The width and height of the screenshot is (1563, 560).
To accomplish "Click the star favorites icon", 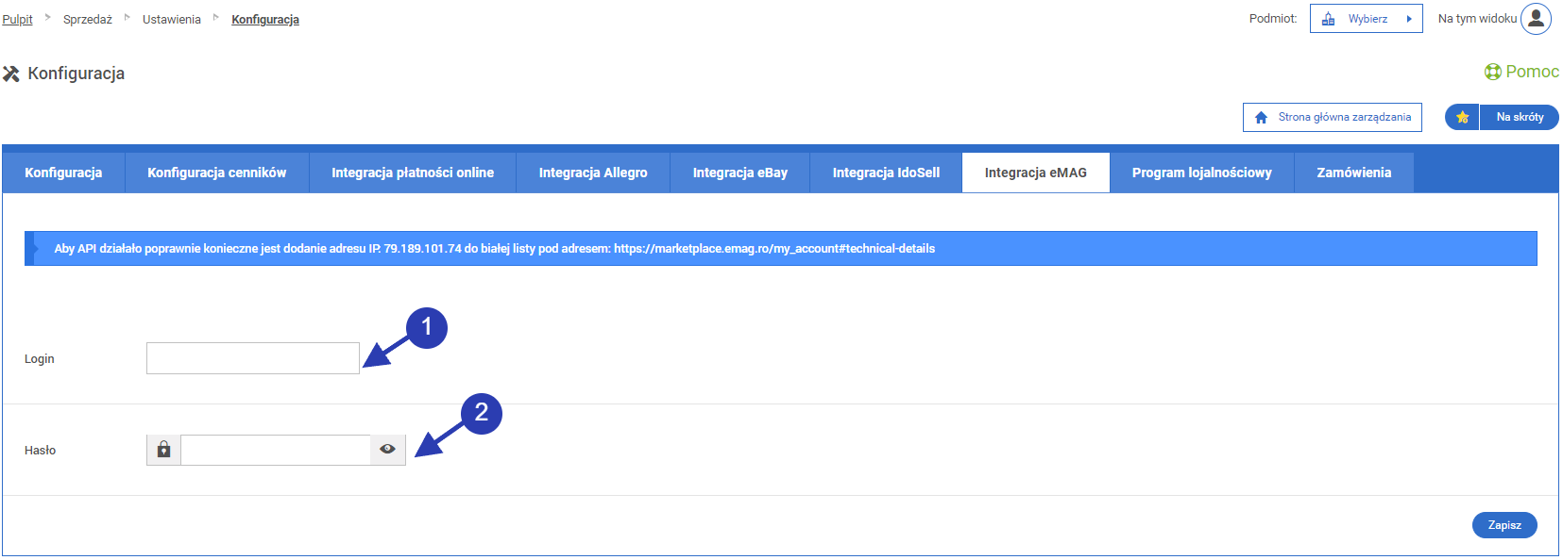I will pos(1462,117).
